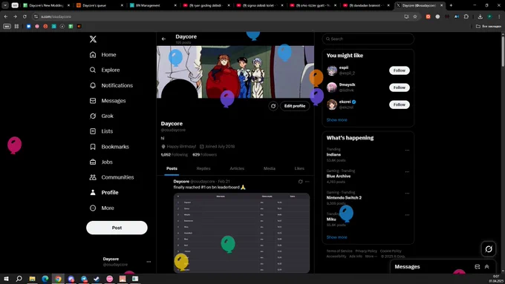Open the Followers count link
Image resolution: width=505 pixels, height=284 pixels.
[204, 155]
